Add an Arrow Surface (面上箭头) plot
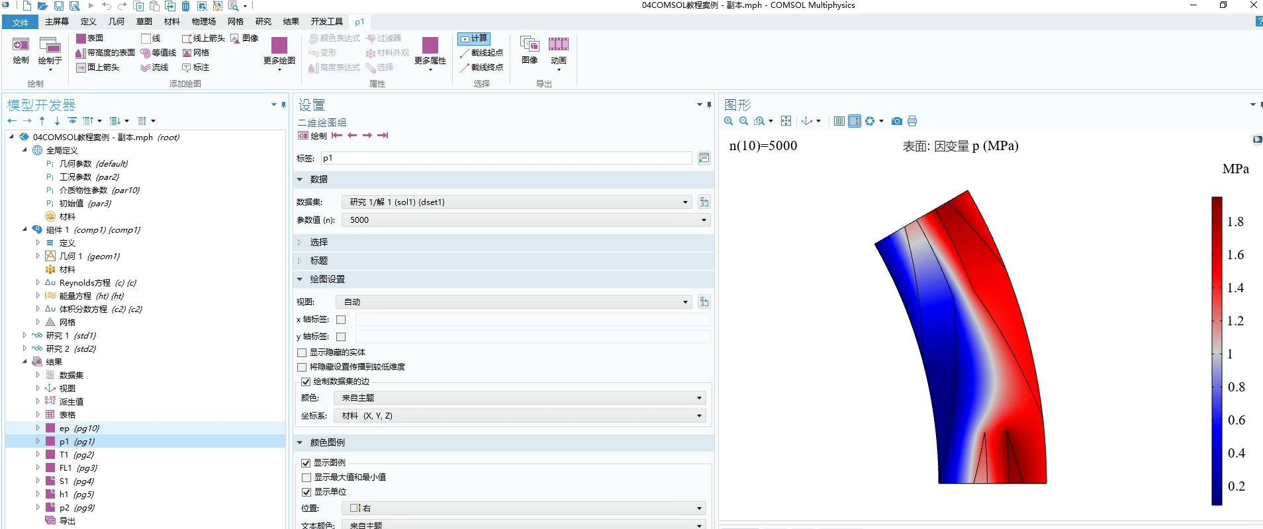 coord(97,67)
